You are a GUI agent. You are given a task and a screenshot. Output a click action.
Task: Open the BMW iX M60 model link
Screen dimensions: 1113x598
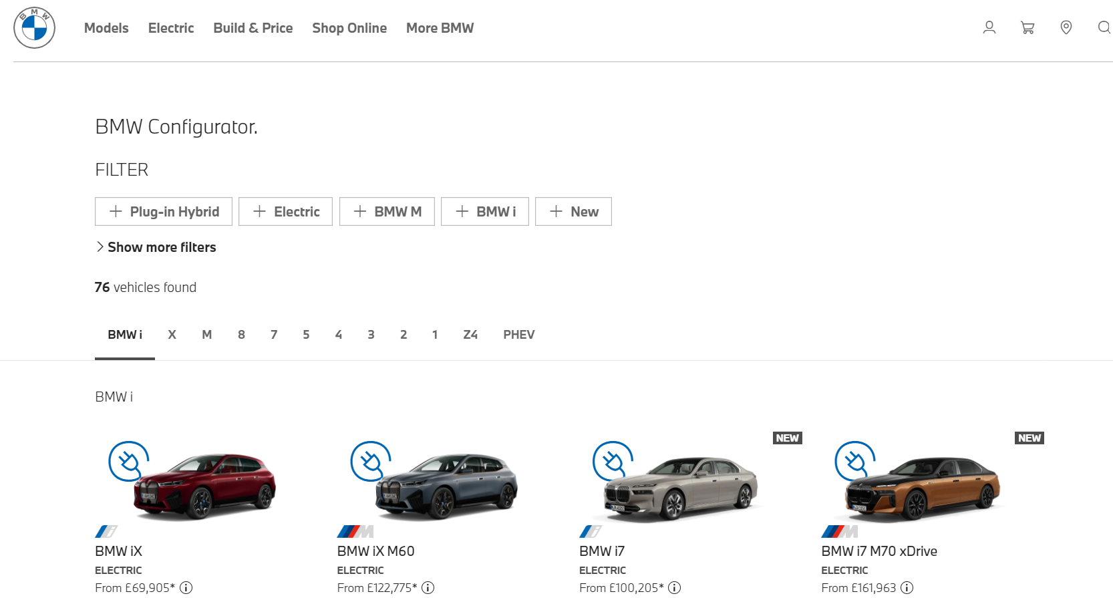[375, 551]
